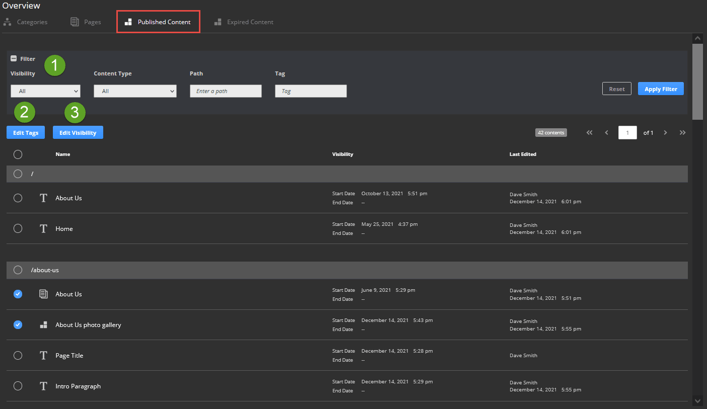Open the Content Type dropdown
This screenshot has width=707, height=409.
point(135,91)
